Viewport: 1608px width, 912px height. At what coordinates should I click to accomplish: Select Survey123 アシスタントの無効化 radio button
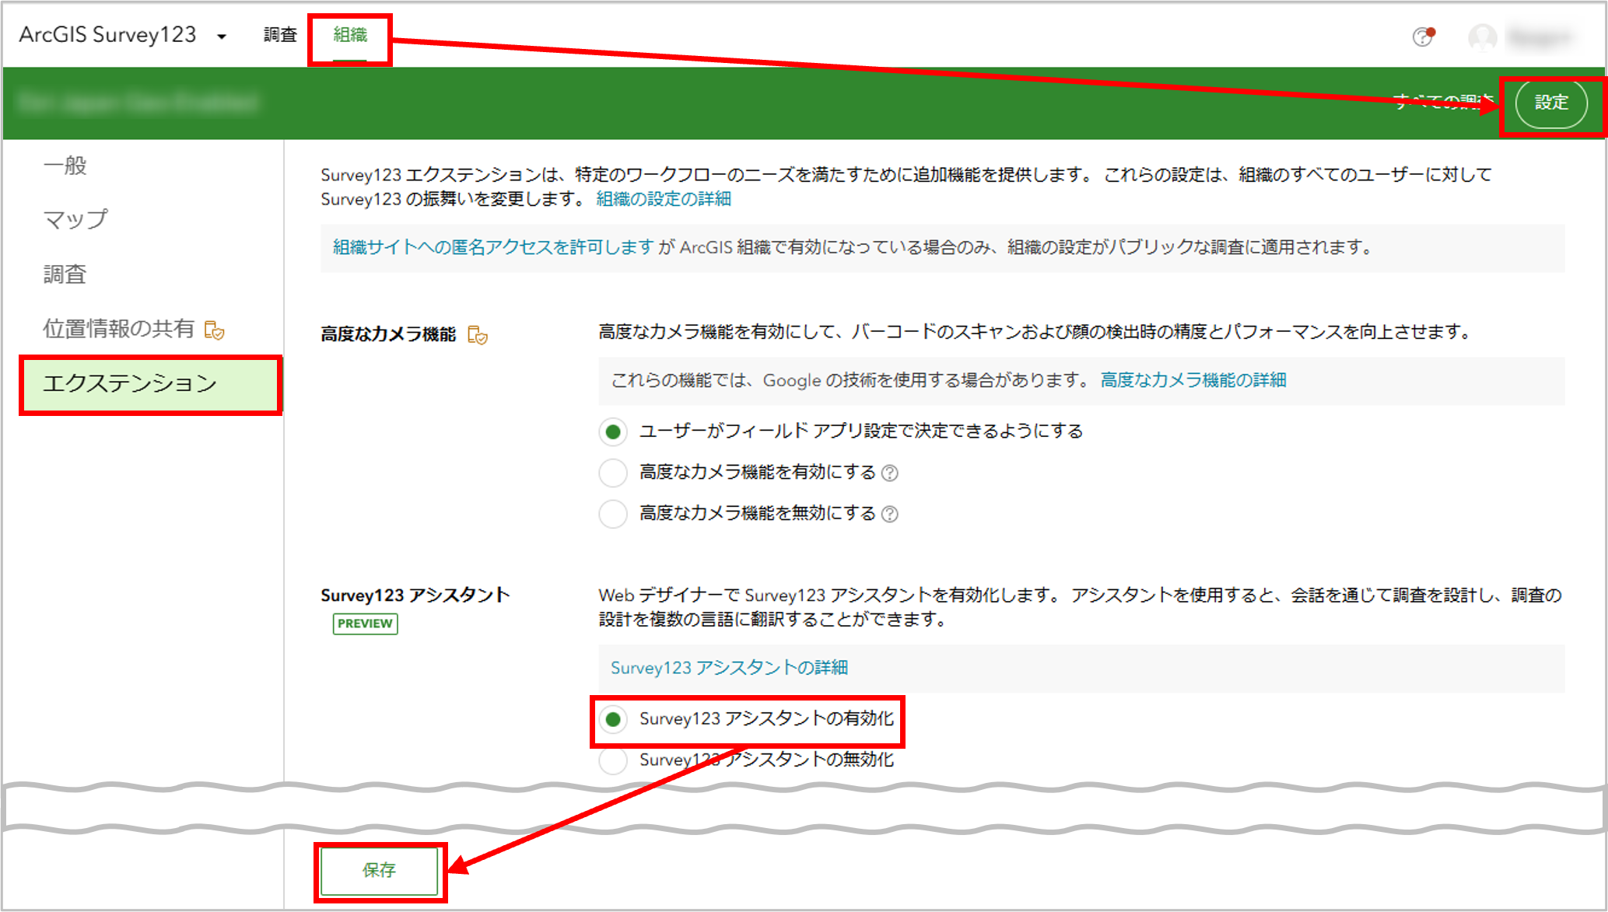[613, 760]
